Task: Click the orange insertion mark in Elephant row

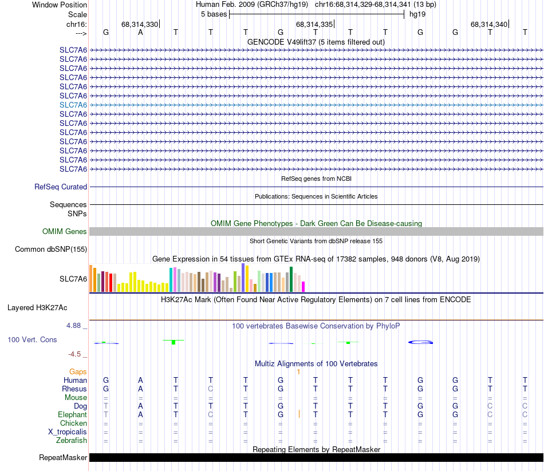Action: coord(299,414)
